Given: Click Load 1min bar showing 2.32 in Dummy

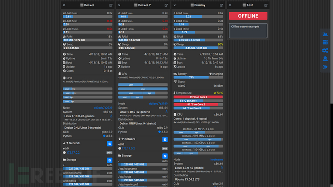Looking at the screenshot, I should pyautogui.click(x=198, y=16).
